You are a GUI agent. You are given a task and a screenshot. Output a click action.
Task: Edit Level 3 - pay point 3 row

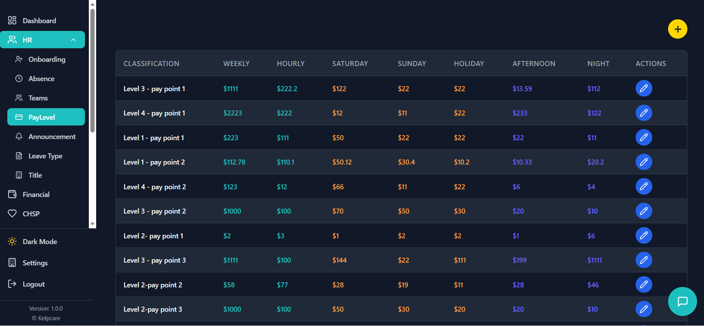[x=644, y=260]
